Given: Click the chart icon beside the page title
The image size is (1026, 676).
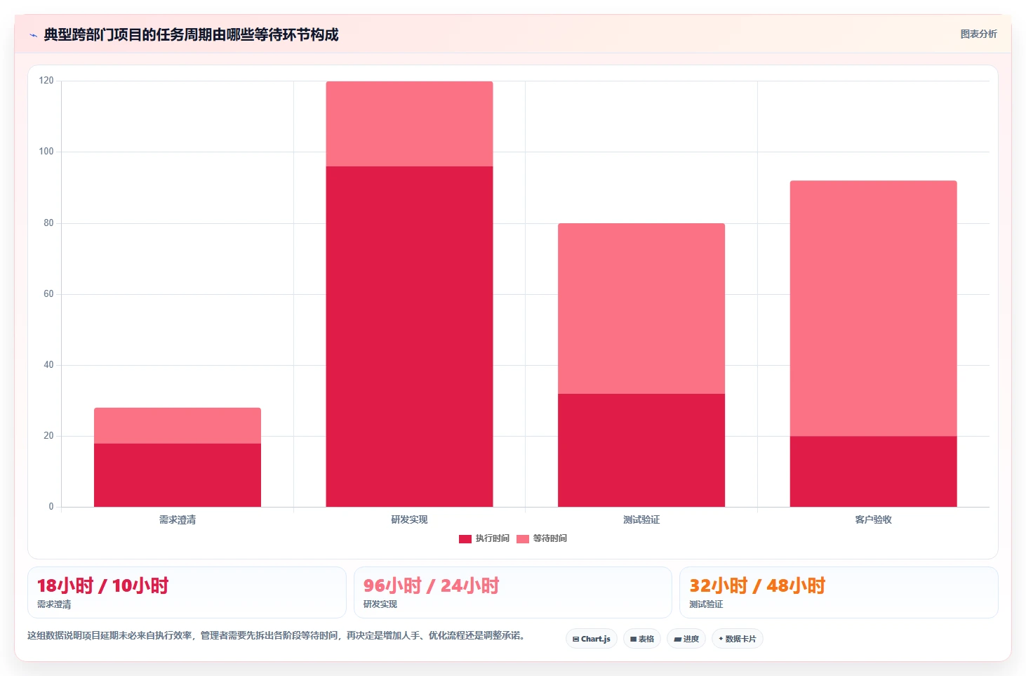Looking at the screenshot, I should coord(33,35).
